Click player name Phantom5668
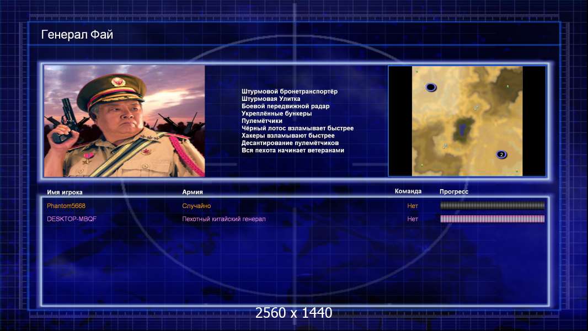Screen dimensions: 588x331 tap(66, 206)
